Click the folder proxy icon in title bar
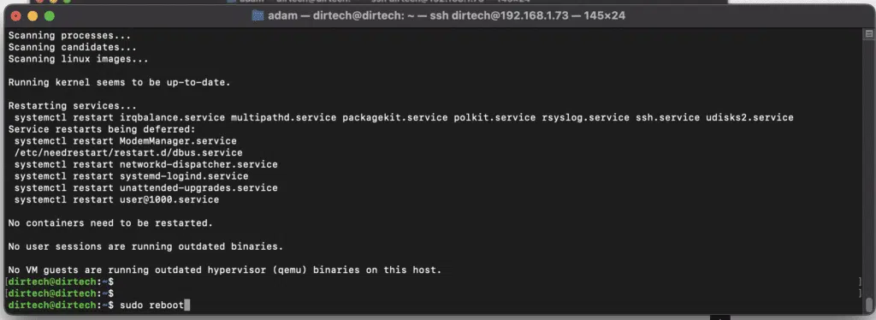Viewport: 876px width, 320px height. click(257, 15)
